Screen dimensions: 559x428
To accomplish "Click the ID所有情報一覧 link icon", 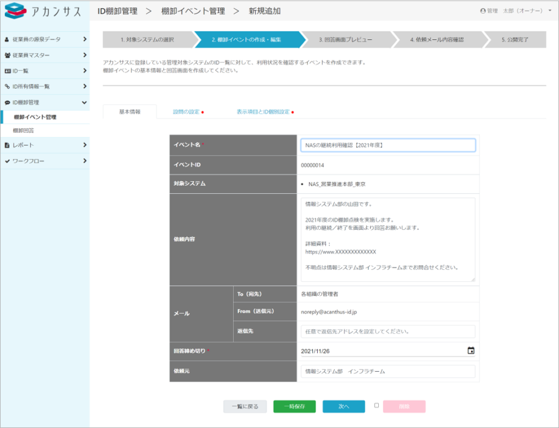I will tap(7, 86).
